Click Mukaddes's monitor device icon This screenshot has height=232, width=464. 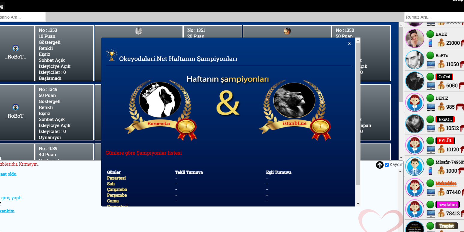(x=431, y=192)
